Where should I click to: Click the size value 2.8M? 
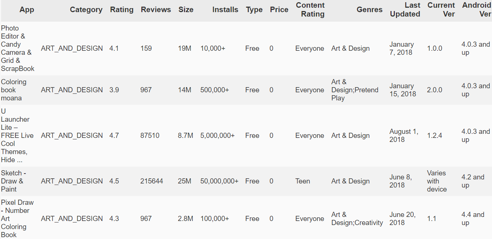pos(185,219)
